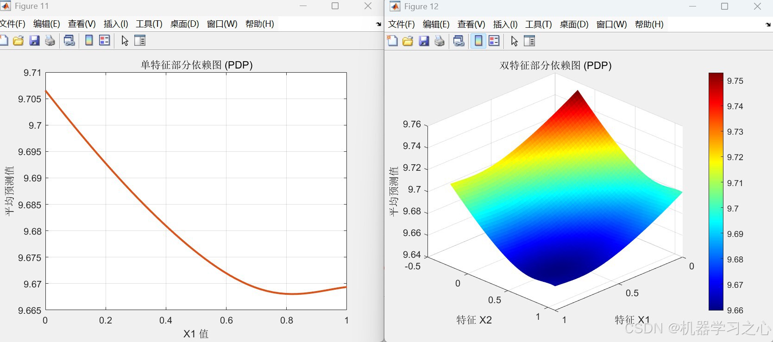Viewport: 773px width, 342px height.
Task: Open 文件(F) menu in Figure 12
Action: [402, 25]
